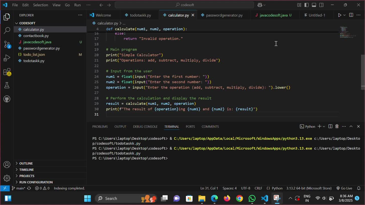The width and height of the screenshot is (365, 205).
Task: Open the Testing flask icon
Action: pos(7,85)
